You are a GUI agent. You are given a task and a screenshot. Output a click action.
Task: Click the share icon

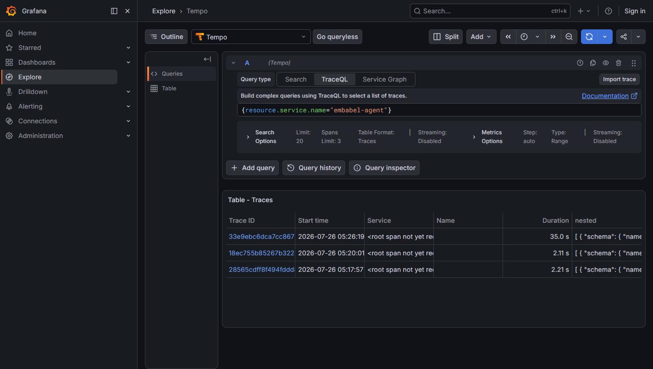pyautogui.click(x=624, y=37)
